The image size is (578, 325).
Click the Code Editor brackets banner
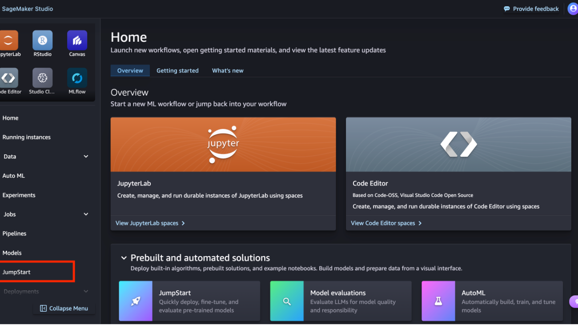pyautogui.click(x=458, y=144)
